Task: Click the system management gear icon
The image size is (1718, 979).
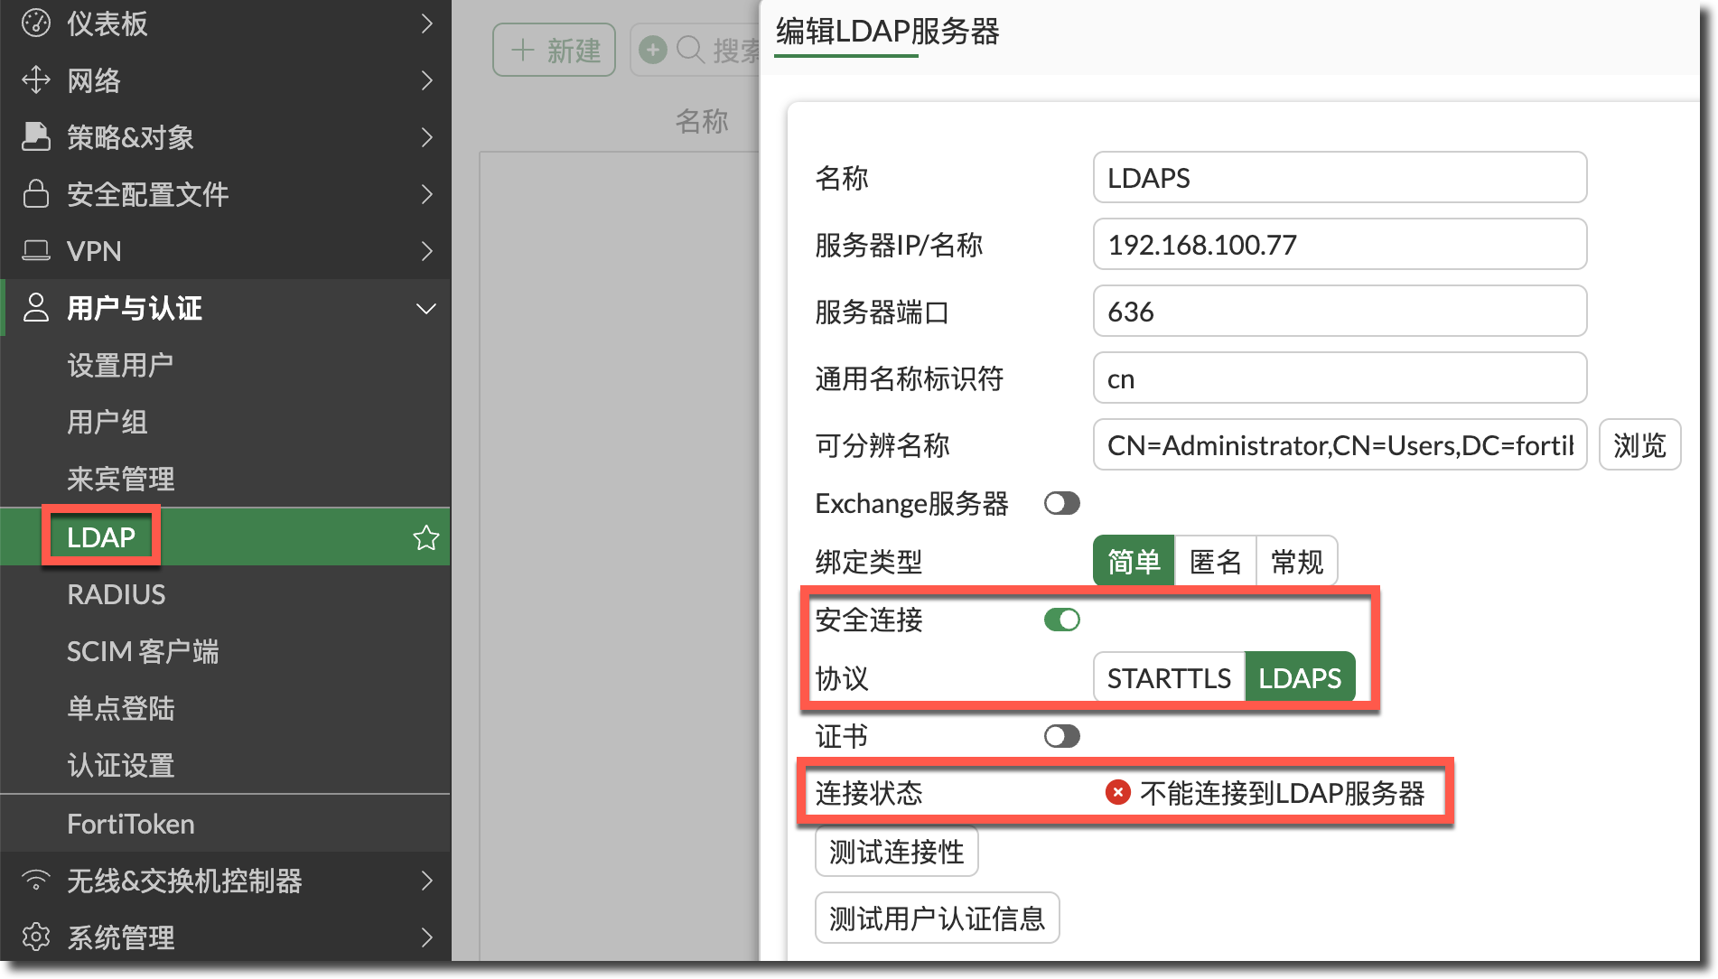Action: point(36,937)
